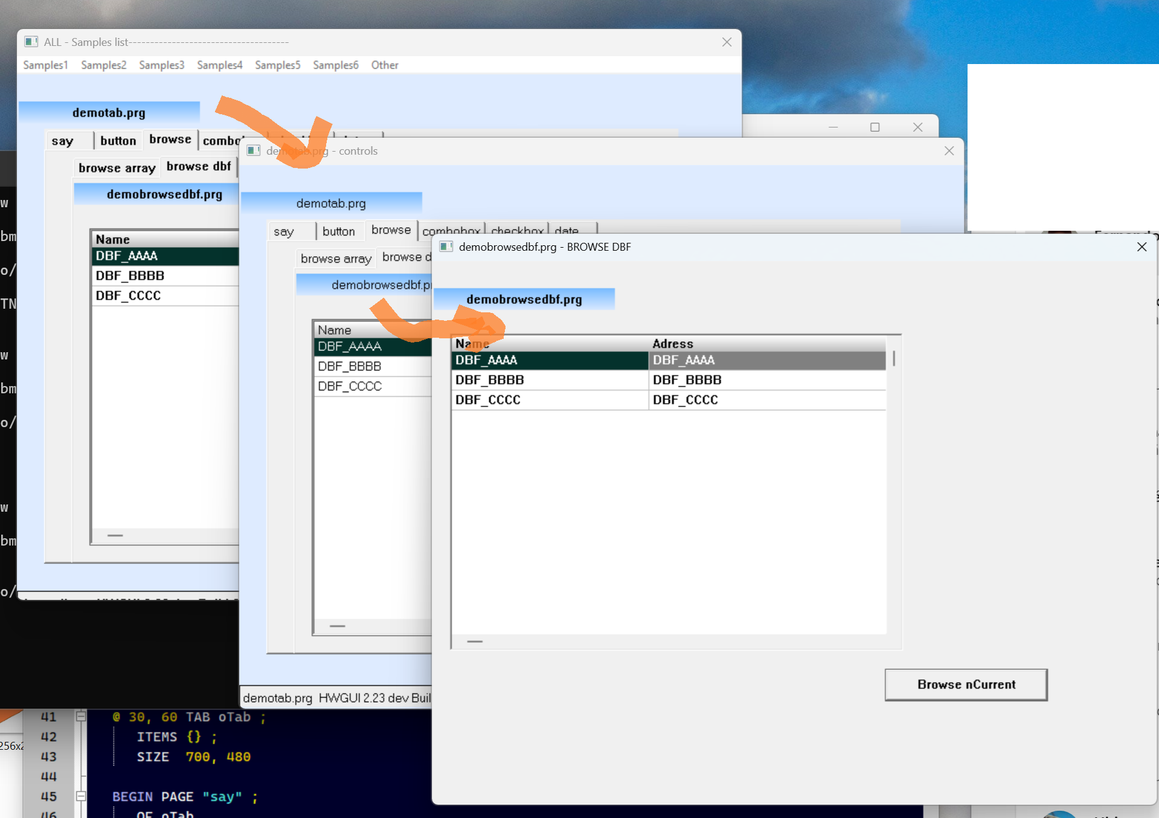1159x818 pixels.
Task: Close the demotab.prg - controls window
Action: pos(949,151)
